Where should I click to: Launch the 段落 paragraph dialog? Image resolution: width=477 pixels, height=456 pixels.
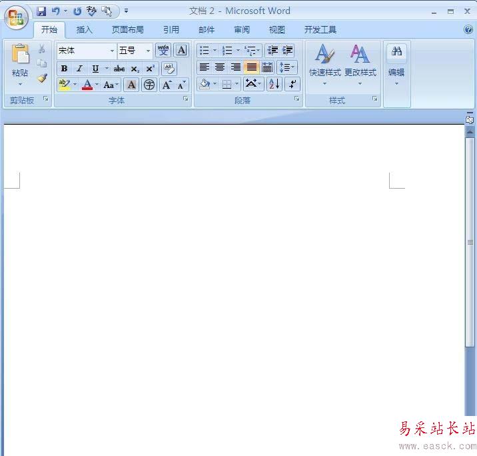click(297, 99)
